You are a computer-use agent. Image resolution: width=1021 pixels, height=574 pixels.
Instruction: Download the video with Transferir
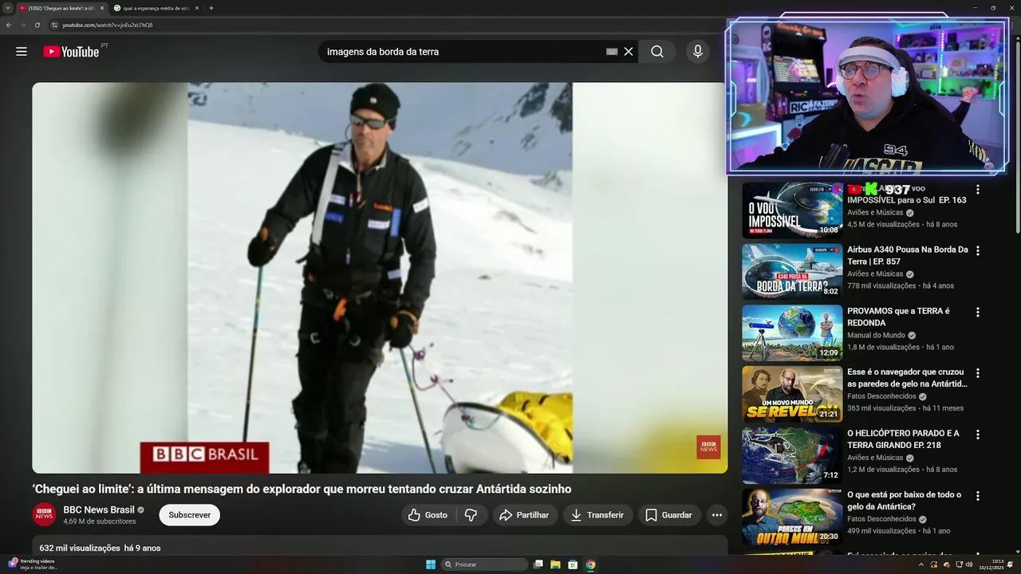click(x=598, y=515)
